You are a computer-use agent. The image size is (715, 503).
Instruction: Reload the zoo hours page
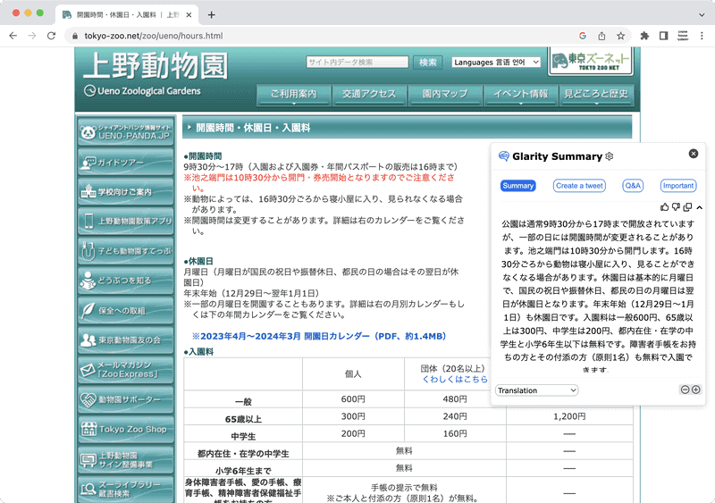pyautogui.click(x=52, y=36)
